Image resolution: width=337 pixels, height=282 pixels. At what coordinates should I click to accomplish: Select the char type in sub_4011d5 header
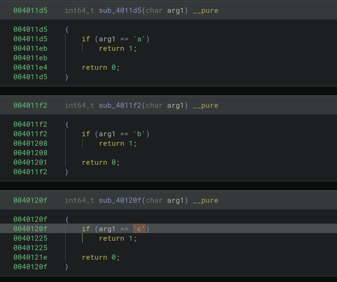pyautogui.click(x=154, y=10)
